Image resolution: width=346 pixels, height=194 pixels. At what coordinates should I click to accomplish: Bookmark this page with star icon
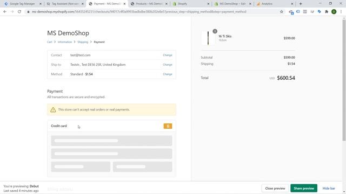pos(282,12)
